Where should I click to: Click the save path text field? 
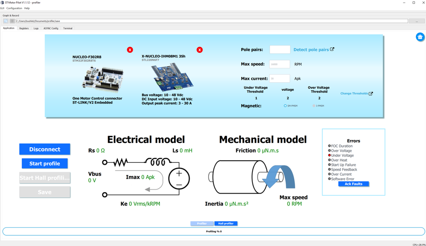[x=212, y=21]
